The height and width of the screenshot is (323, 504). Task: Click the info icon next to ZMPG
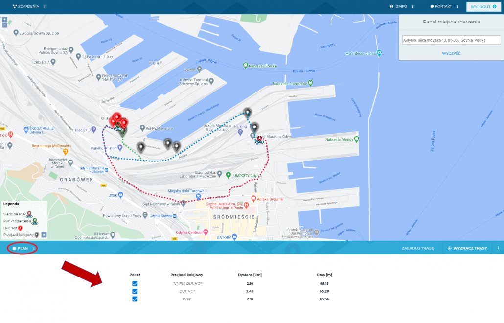[x=412, y=6]
